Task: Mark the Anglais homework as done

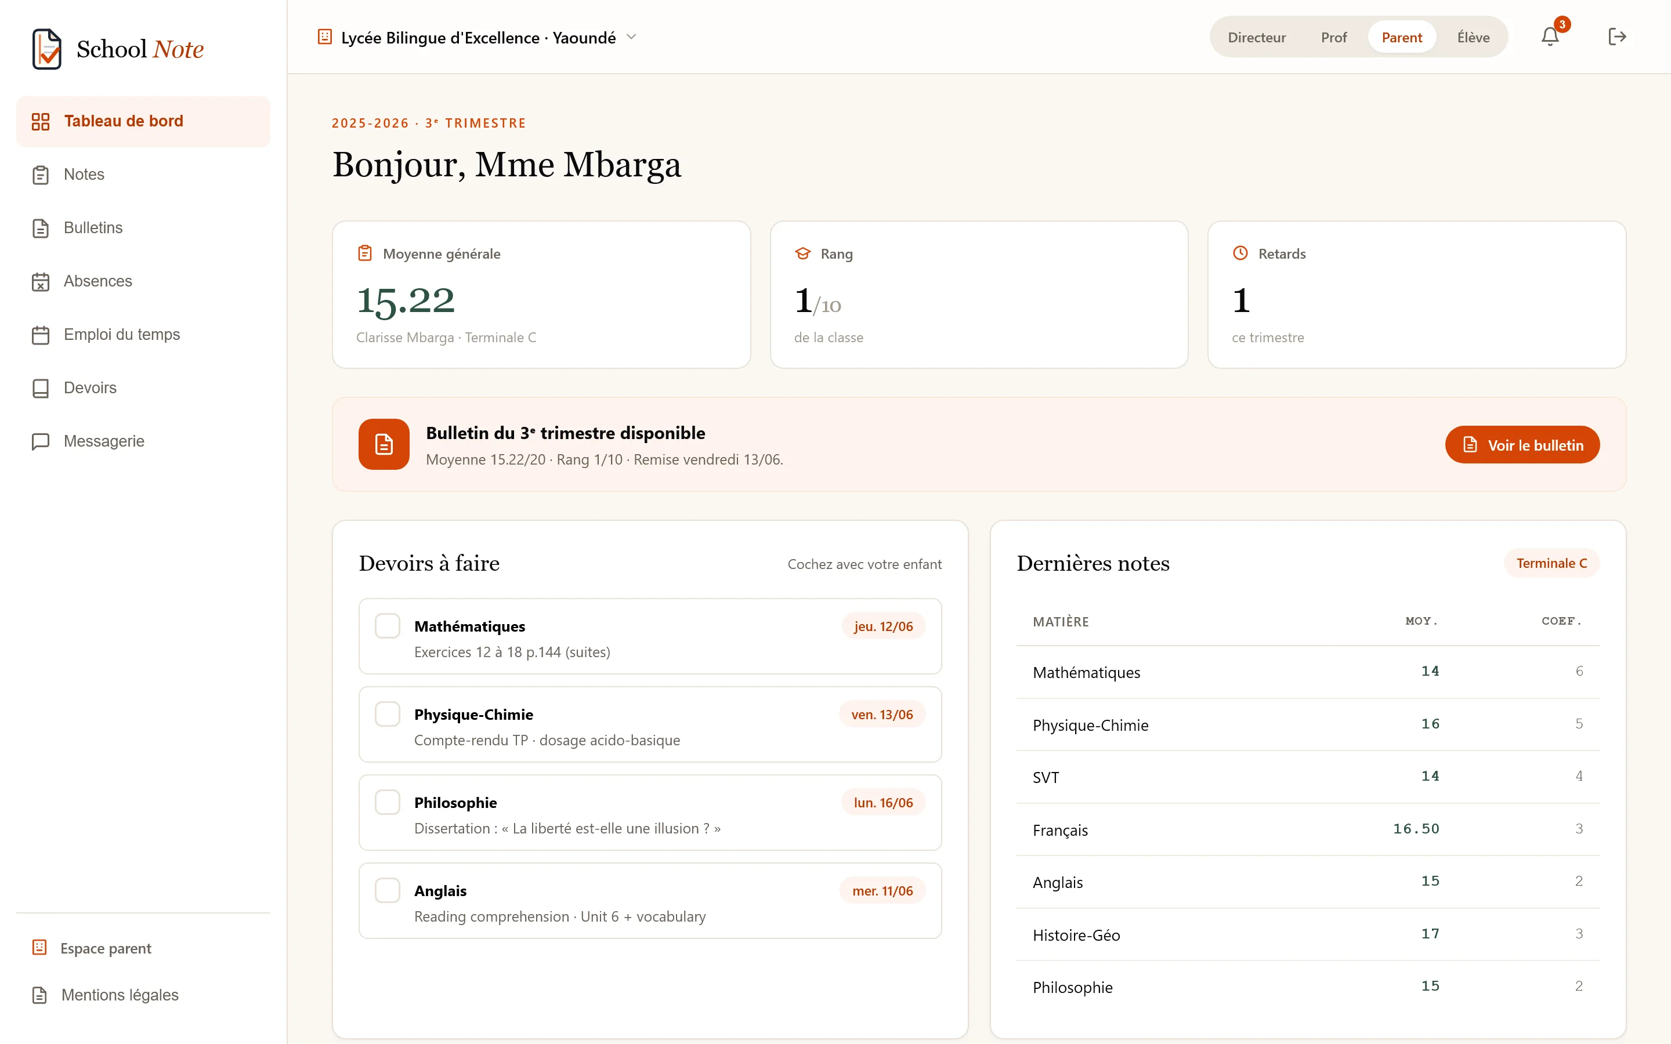Action: (x=388, y=890)
